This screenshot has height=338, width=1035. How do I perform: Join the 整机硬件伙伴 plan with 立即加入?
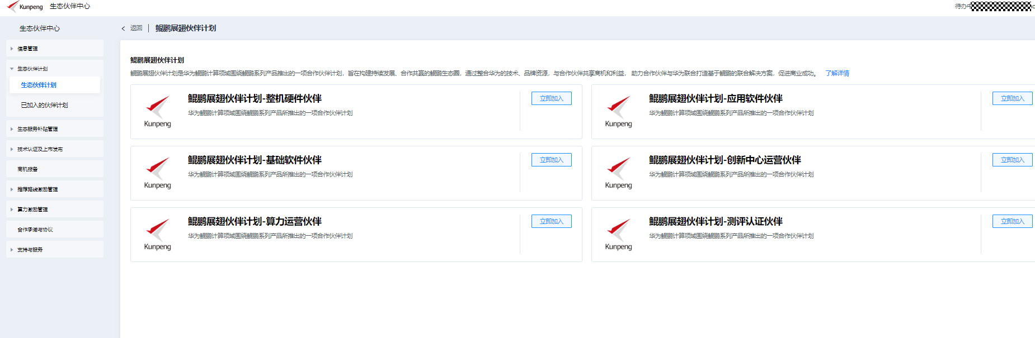tap(552, 98)
